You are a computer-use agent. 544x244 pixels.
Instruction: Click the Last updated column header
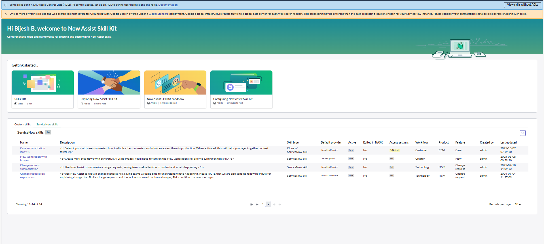(x=508, y=143)
